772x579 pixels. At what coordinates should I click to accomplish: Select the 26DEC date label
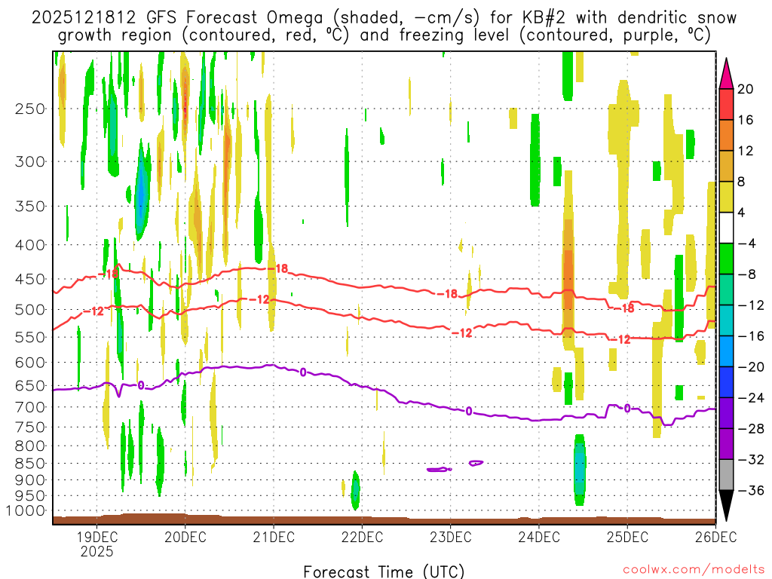coord(716,537)
